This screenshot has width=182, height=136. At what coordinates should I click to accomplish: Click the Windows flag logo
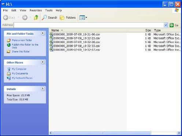pos(177,10)
